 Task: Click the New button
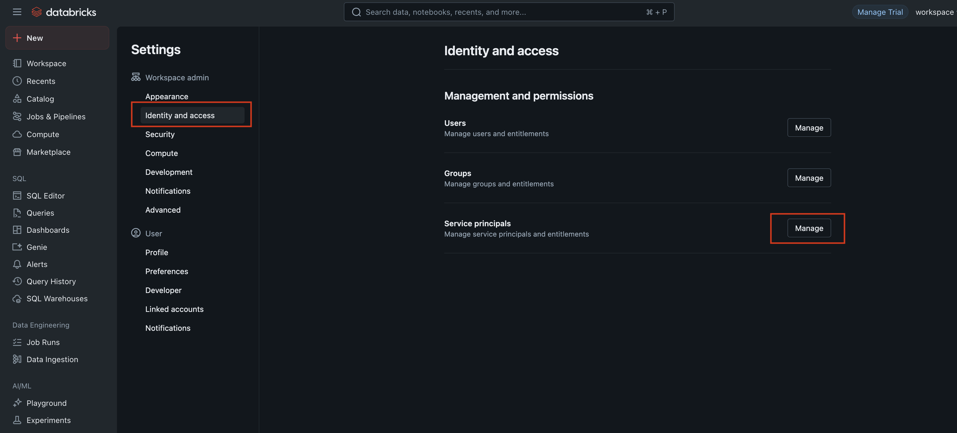57,38
